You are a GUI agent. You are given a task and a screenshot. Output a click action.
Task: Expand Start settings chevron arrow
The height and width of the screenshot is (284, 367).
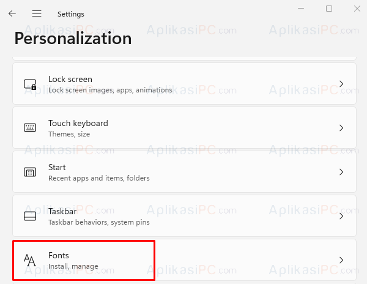click(341, 172)
